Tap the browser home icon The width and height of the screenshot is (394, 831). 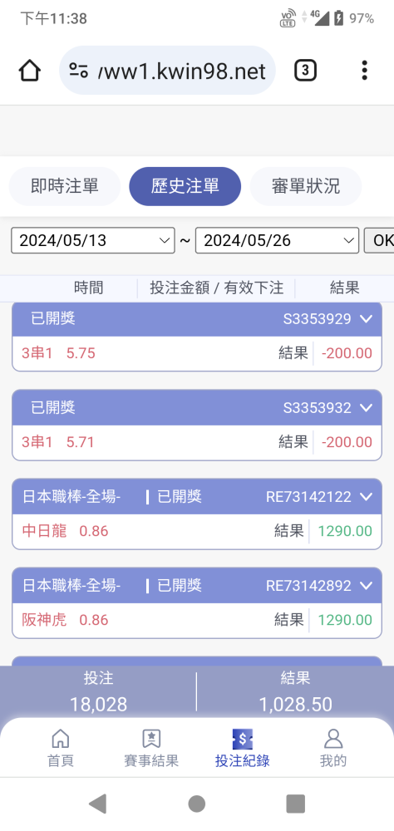tap(30, 71)
